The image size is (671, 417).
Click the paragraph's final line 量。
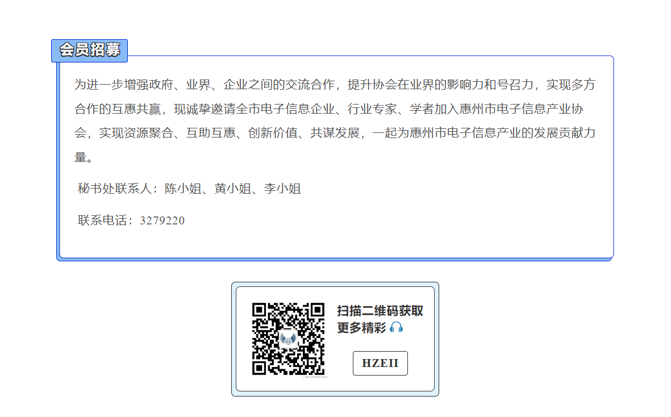84,157
